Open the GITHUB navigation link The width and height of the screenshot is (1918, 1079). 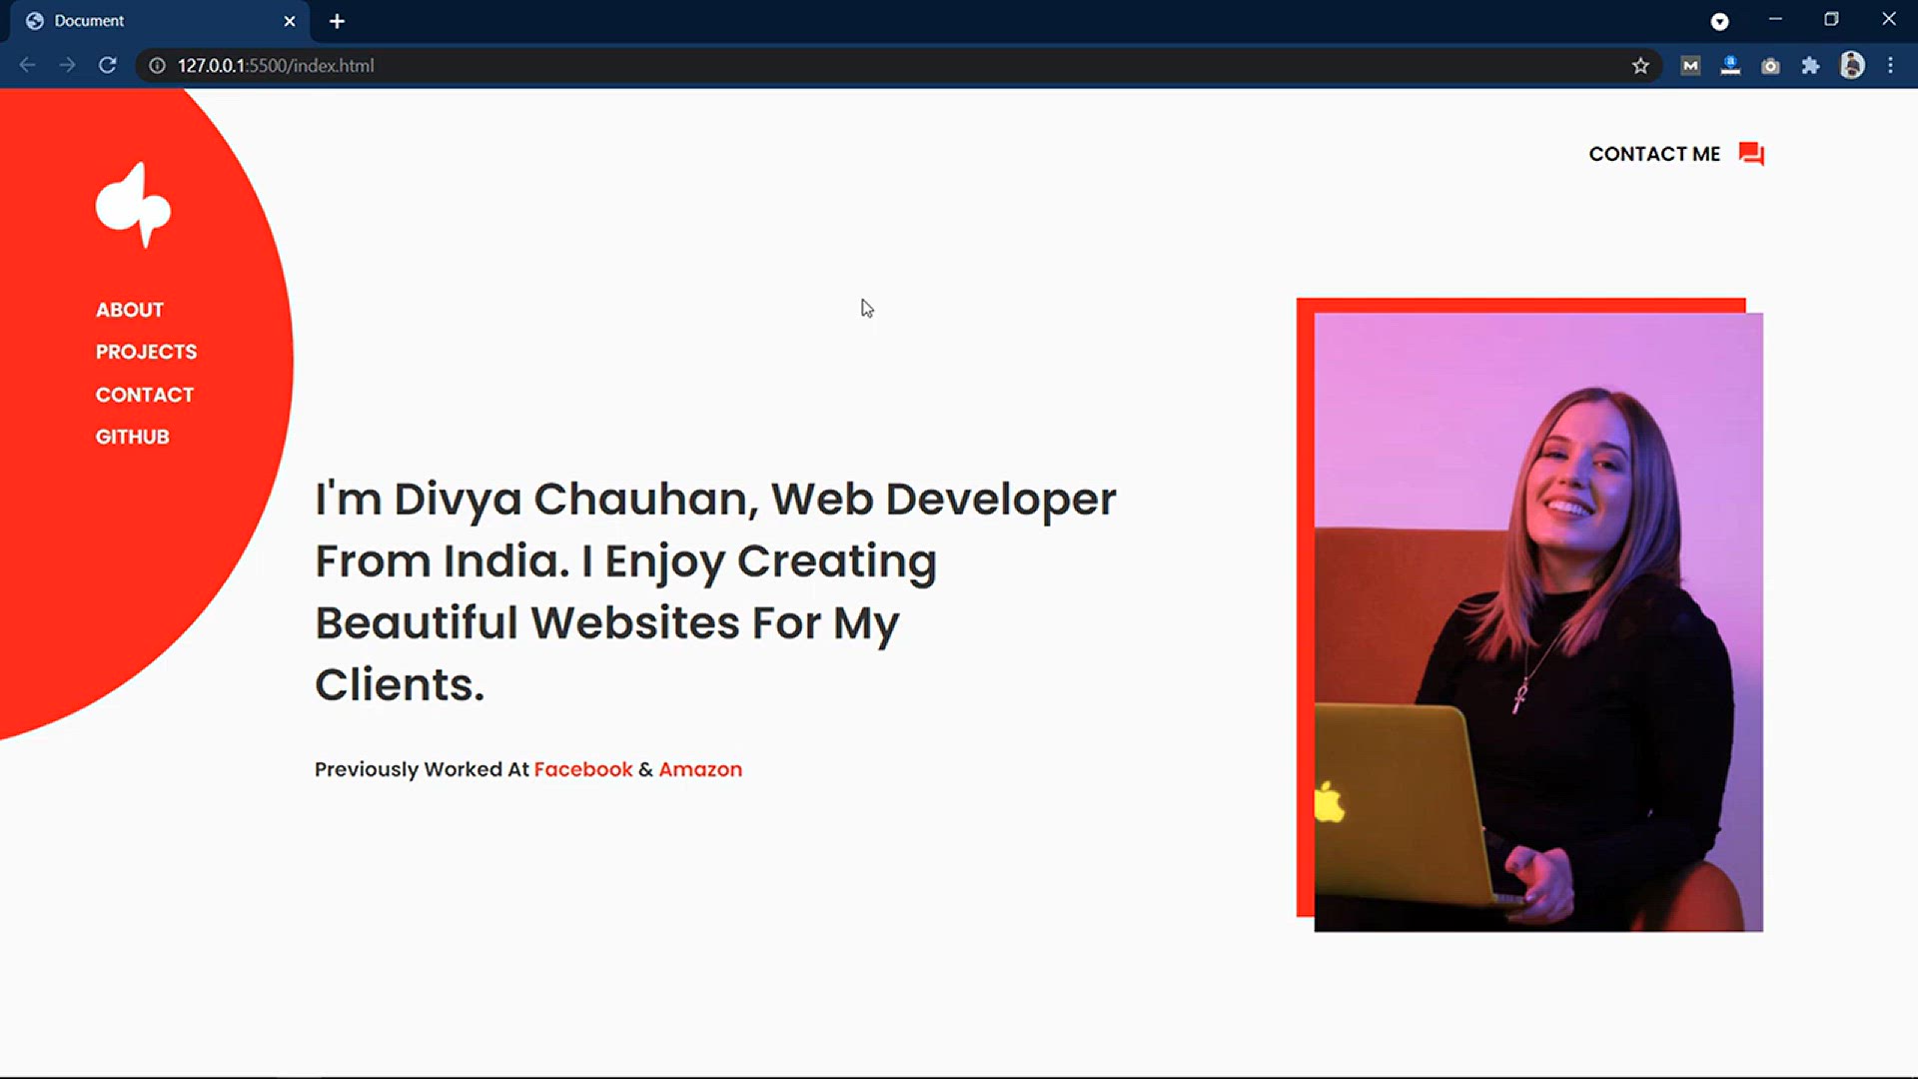pyautogui.click(x=132, y=437)
